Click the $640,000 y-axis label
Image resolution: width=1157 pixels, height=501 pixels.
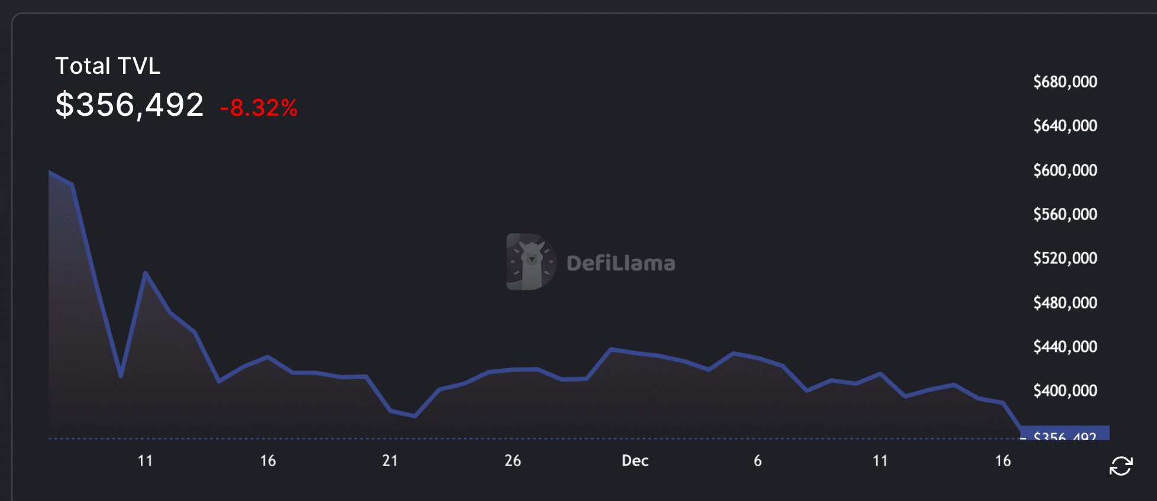click(1065, 126)
